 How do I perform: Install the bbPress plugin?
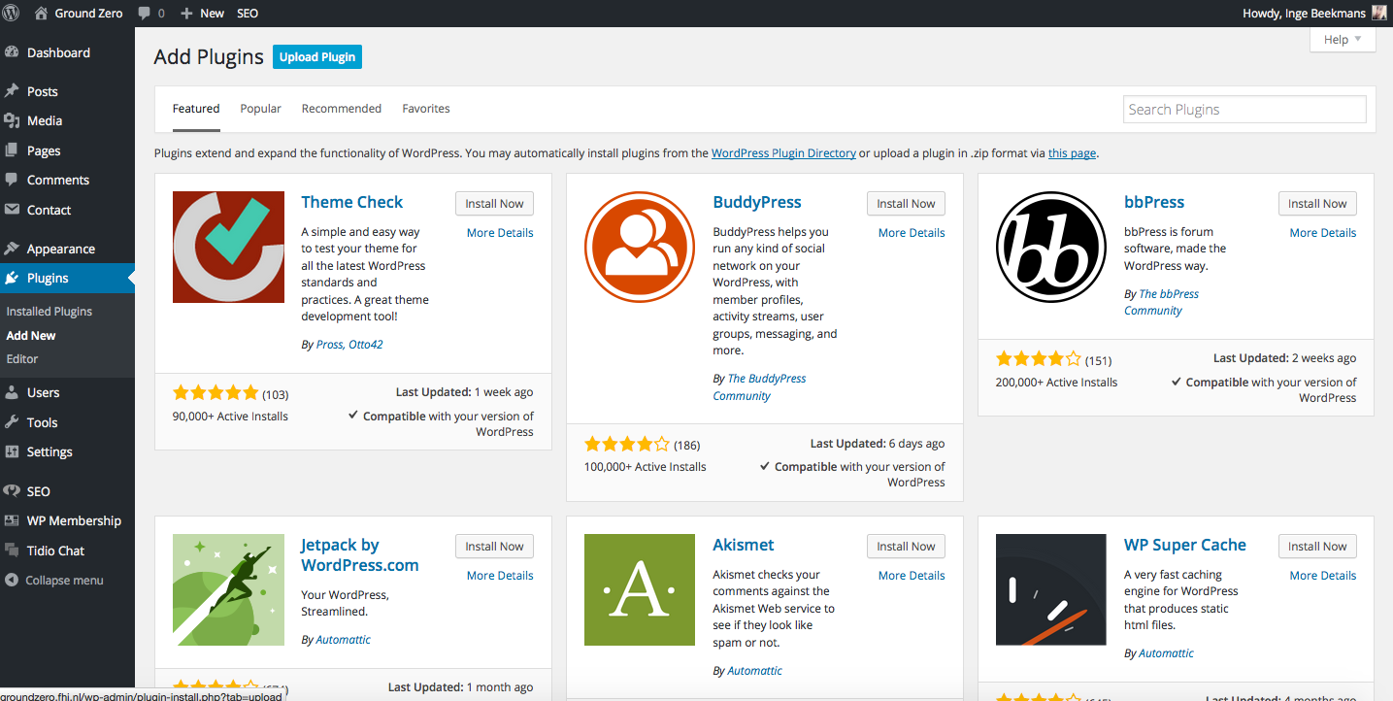pyautogui.click(x=1317, y=204)
